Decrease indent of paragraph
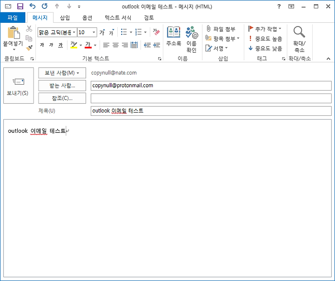Screen dimensions: 335x281 (147, 45)
